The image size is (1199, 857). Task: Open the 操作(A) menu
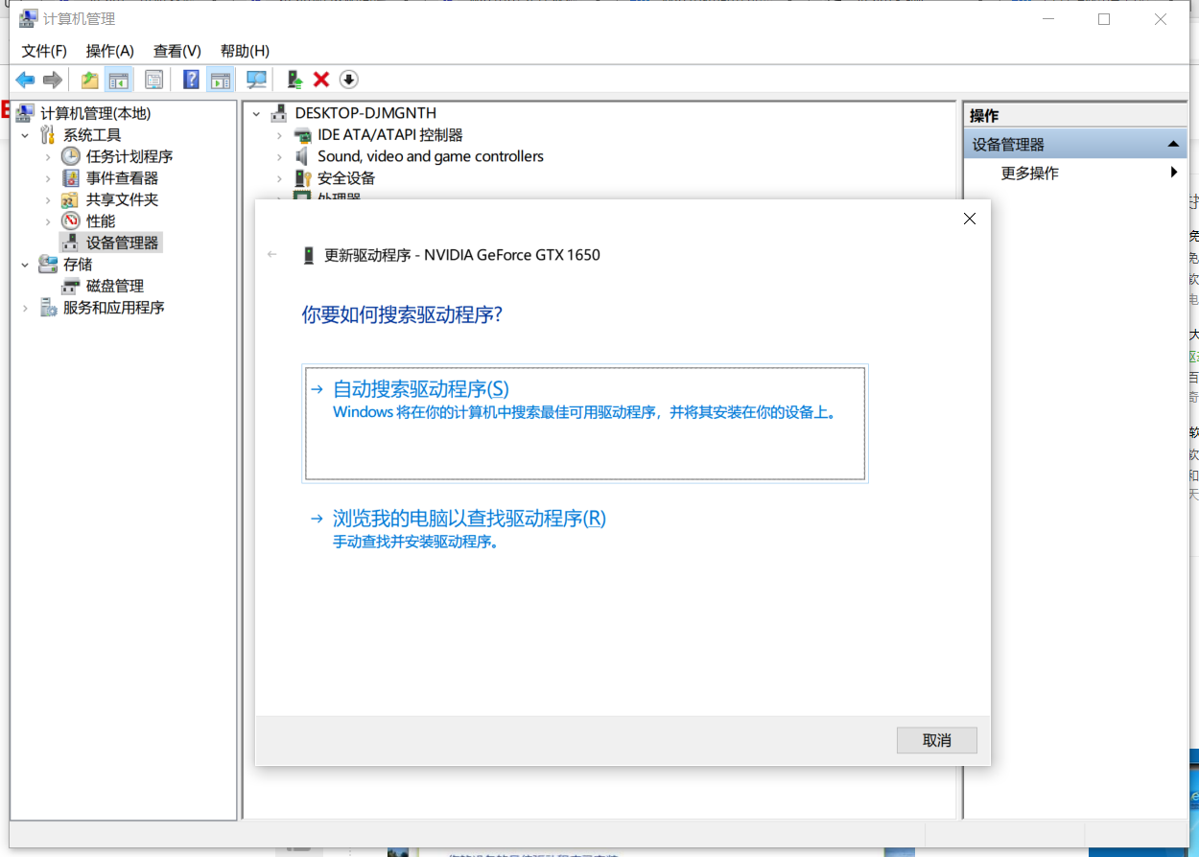pyautogui.click(x=109, y=51)
